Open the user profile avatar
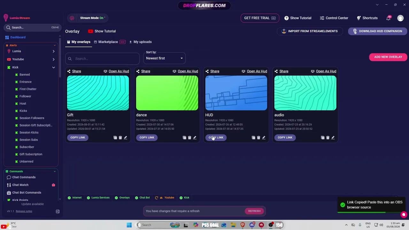The image size is (409, 230). pyautogui.click(x=400, y=18)
